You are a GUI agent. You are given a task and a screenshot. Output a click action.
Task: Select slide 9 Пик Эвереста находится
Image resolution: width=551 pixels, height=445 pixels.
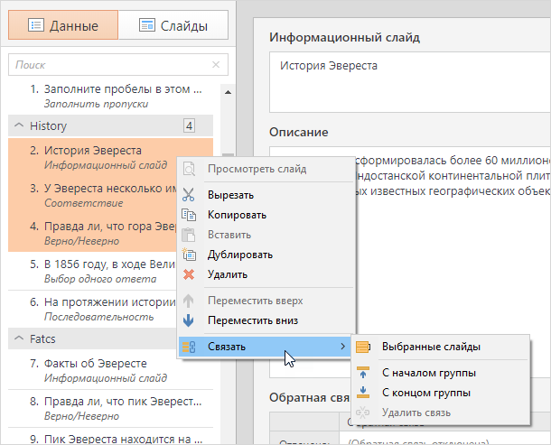[x=111, y=439]
